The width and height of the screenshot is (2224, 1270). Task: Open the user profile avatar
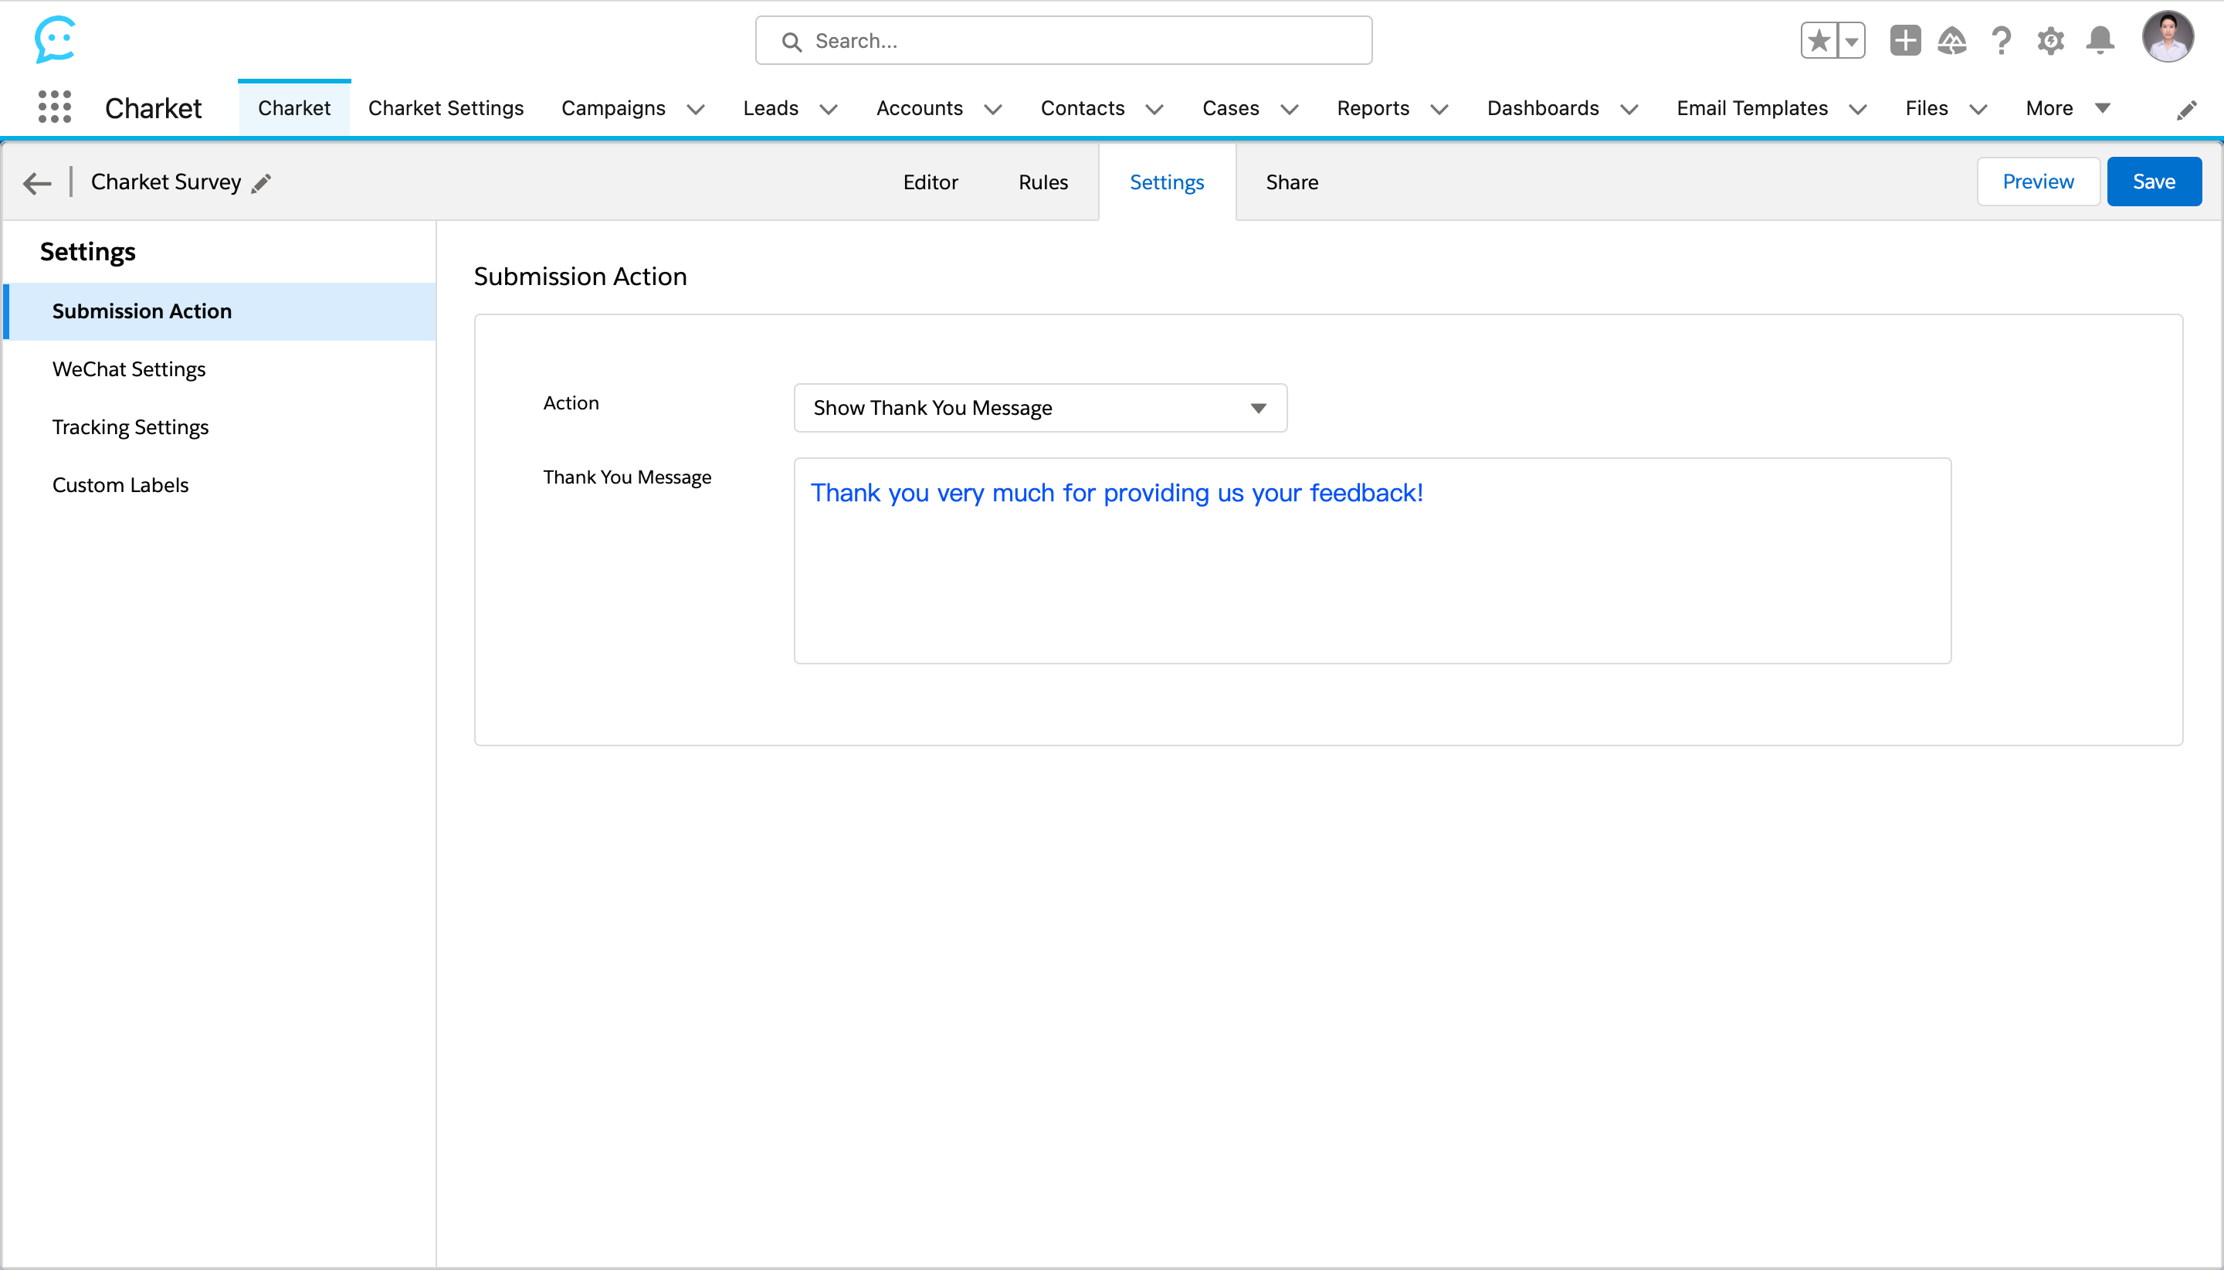coord(2168,36)
